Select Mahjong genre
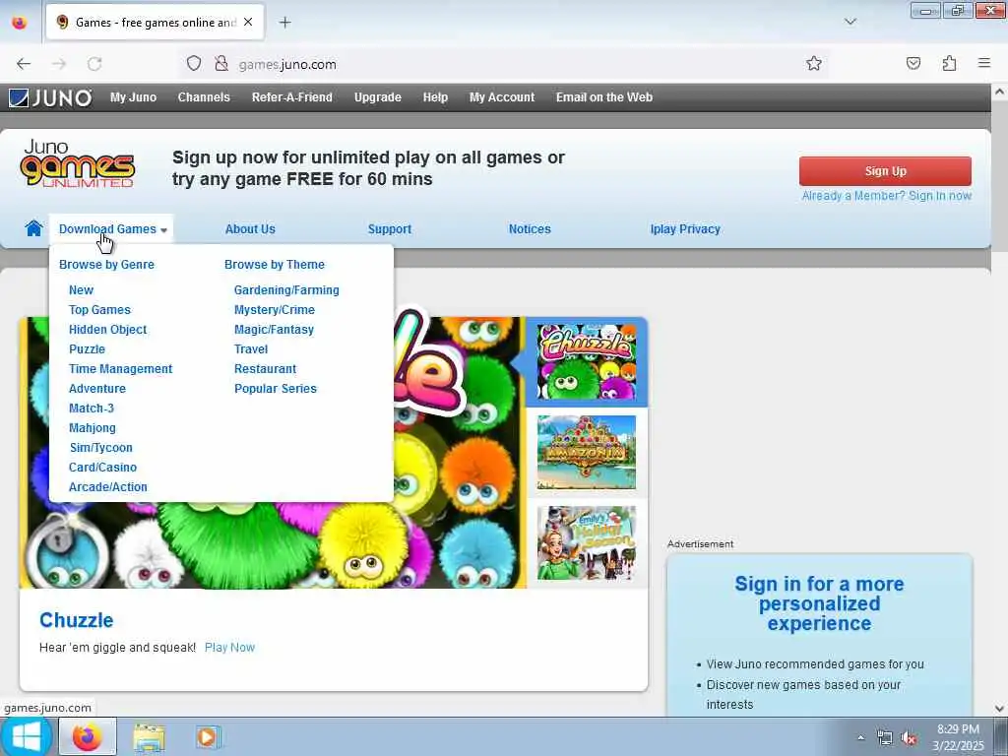 [92, 428]
